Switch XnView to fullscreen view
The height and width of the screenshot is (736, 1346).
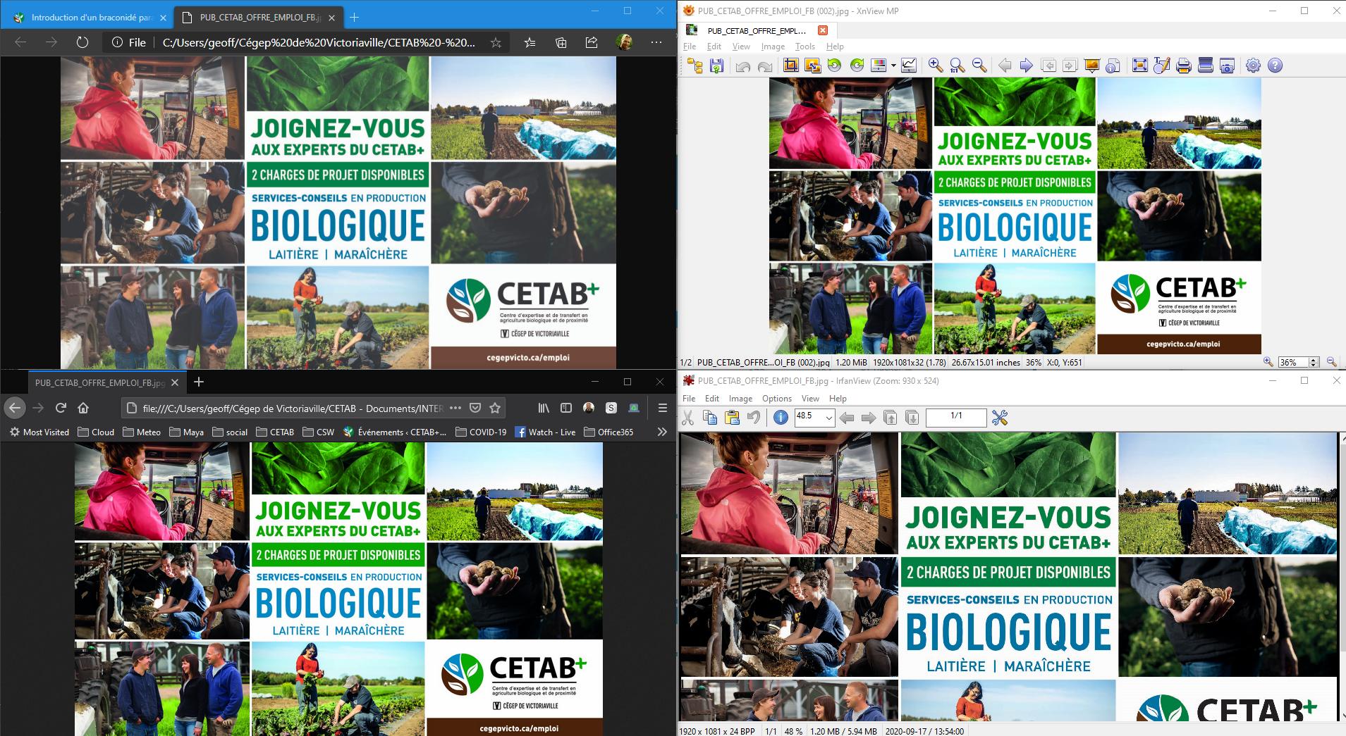coord(1139,66)
